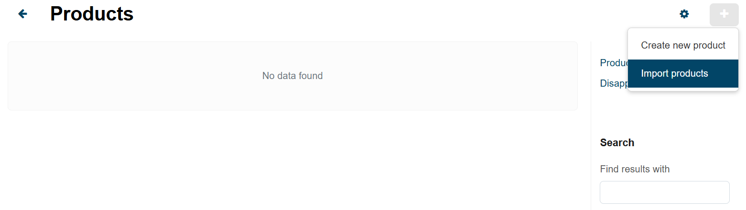Return to previous page with back arrow
Viewport: 746px width, 210px height.
pos(22,14)
